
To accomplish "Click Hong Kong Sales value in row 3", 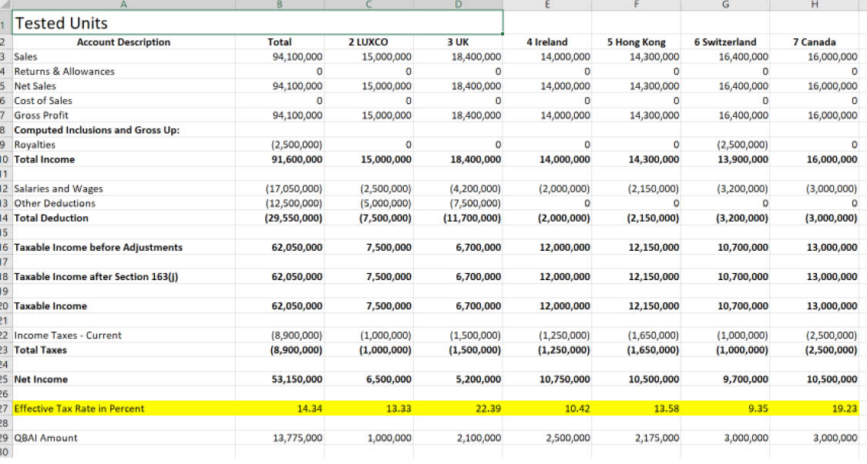I will coord(637,57).
